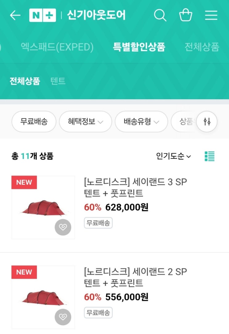The width and height of the screenshot is (229, 334).
Task: Open 세이랜드 3 SP 텐트 product title
Action: coord(136,188)
